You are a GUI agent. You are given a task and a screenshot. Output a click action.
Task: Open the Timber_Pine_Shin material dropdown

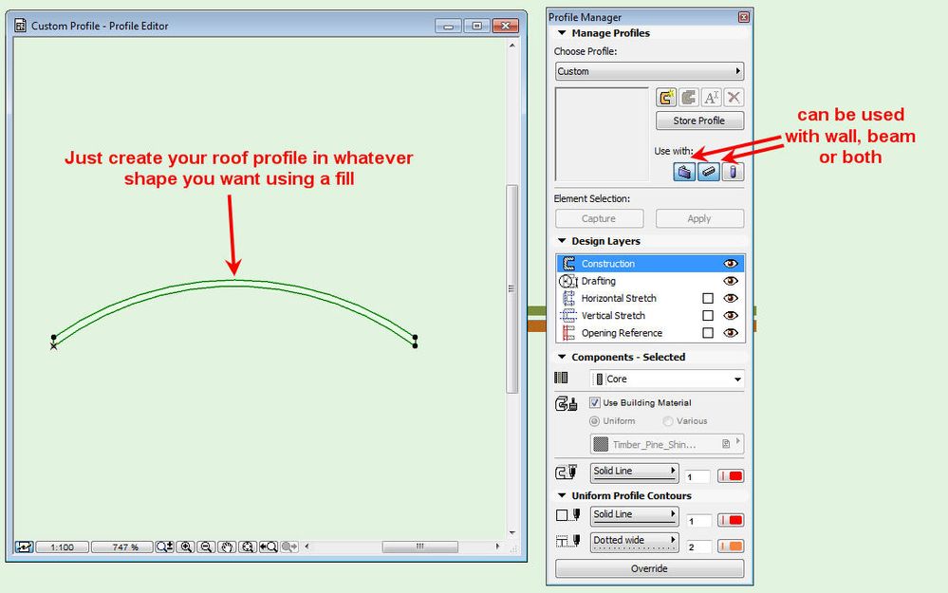[667, 444]
